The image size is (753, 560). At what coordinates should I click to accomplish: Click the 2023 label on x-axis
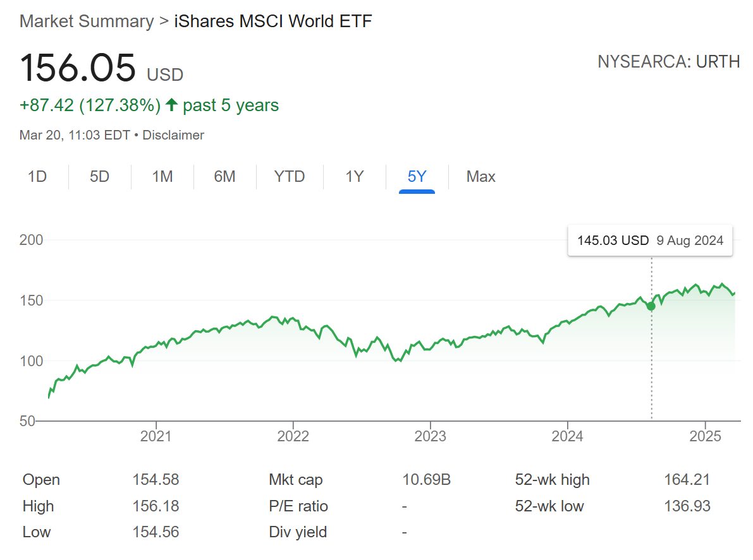[430, 436]
